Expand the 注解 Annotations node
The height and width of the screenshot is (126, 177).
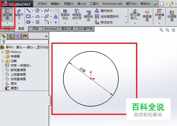[x=3, y=61]
